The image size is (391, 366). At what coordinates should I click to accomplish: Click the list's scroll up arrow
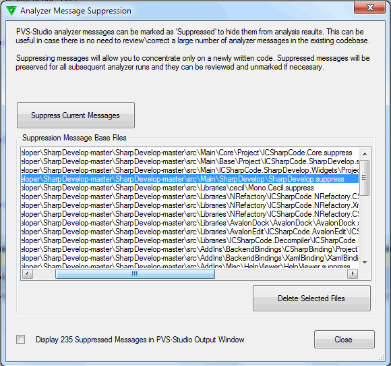coord(365,154)
